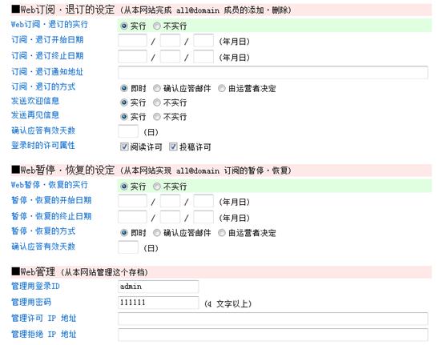Choose 由运营者决定 for 暂停·恢复的方式
443x345 pixels.
(x=222, y=233)
